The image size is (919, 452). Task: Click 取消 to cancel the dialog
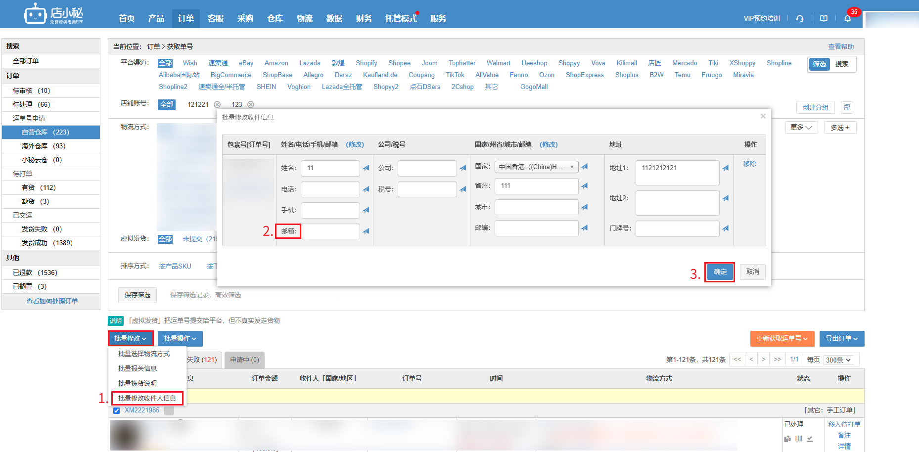coord(753,271)
